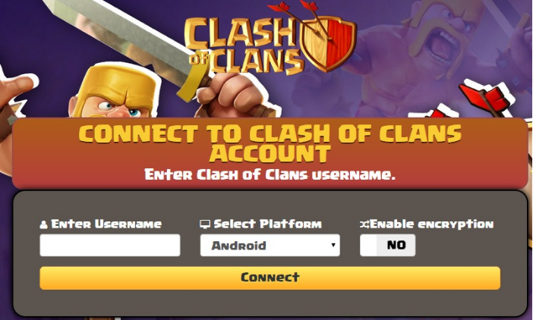Click the Connect button
The height and width of the screenshot is (320, 533).
coord(270,278)
